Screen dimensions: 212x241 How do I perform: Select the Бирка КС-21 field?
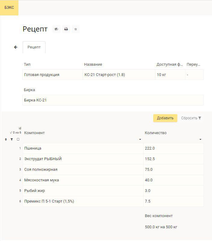click(113, 100)
